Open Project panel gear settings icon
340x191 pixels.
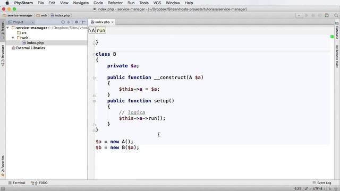tap(76, 22)
